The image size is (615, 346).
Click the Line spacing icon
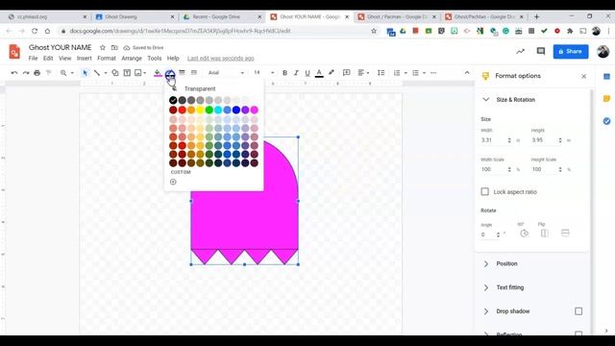point(381,73)
